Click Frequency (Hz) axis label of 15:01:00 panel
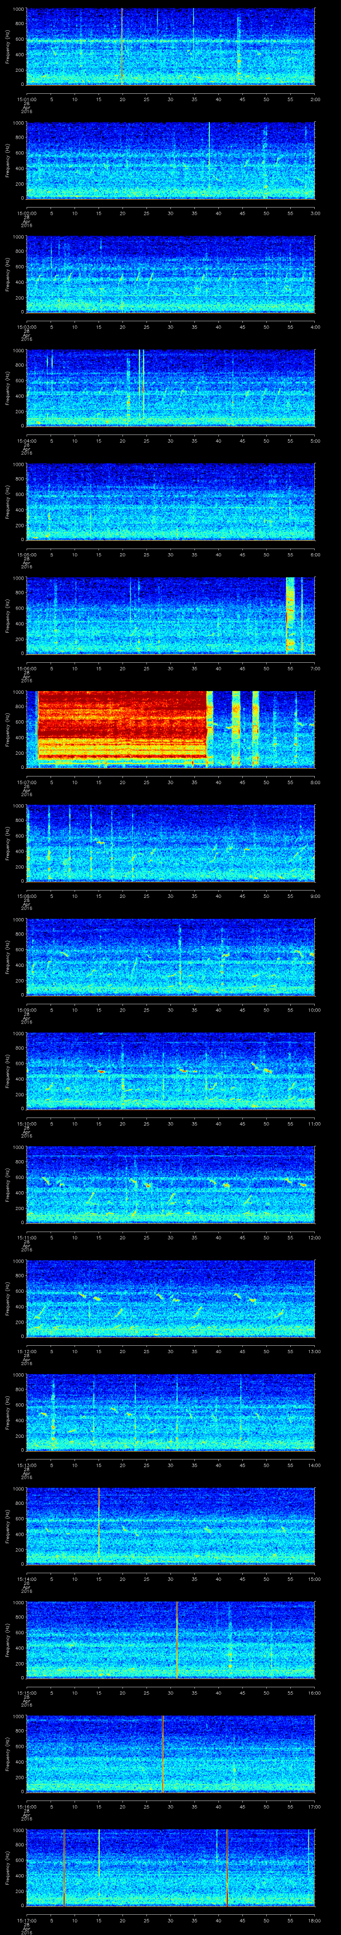Viewport: 341px width, 1935px height. (x=8, y=47)
